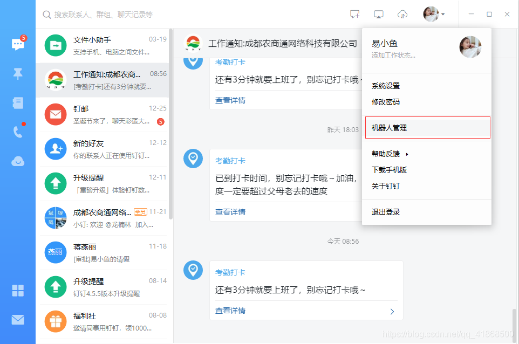Open the workbench grid icon in sidebar
Image resolution: width=519 pixels, height=344 pixels.
[18, 291]
